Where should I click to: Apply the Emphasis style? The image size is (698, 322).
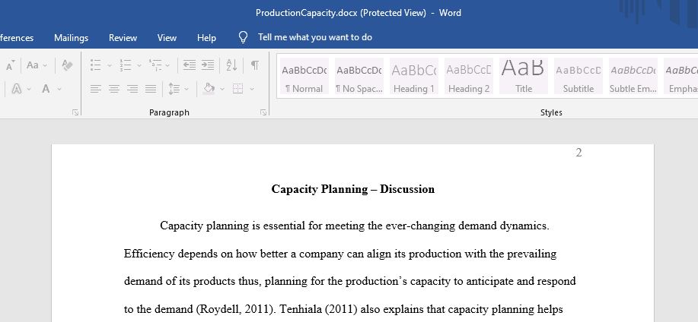[x=681, y=76]
